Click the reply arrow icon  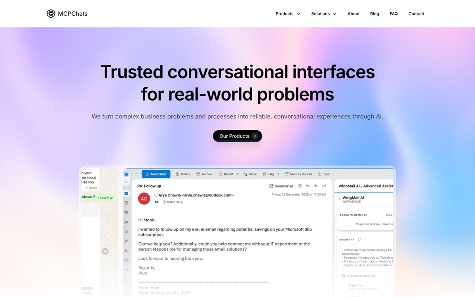(x=308, y=186)
